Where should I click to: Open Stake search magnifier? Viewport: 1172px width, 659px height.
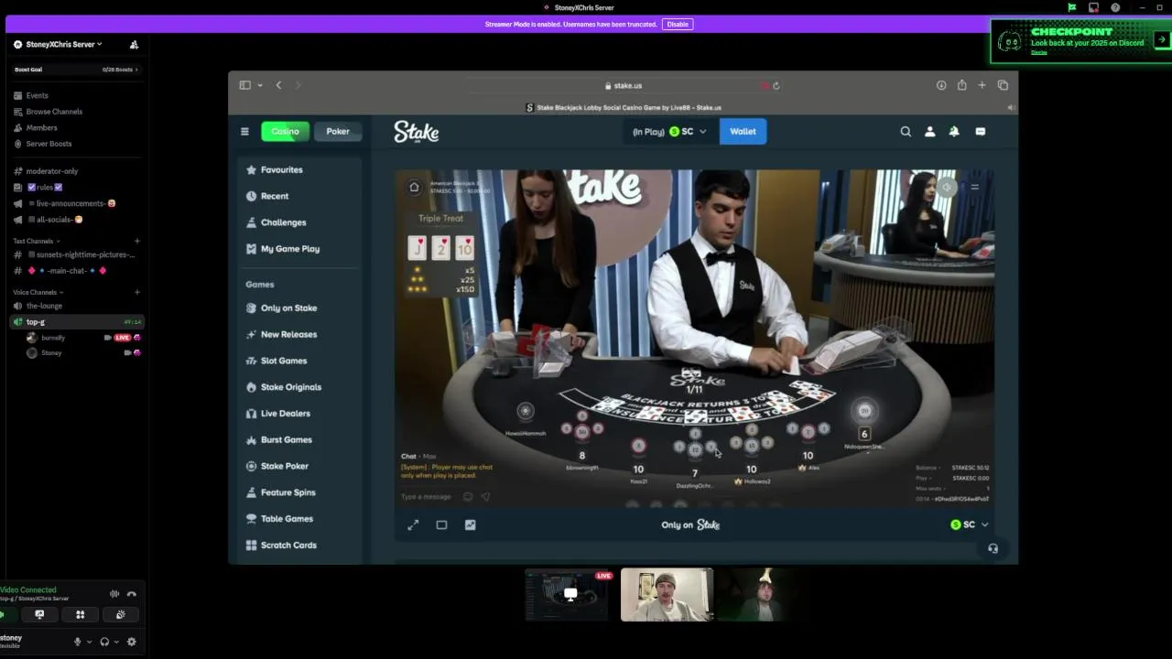coord(906,132)
